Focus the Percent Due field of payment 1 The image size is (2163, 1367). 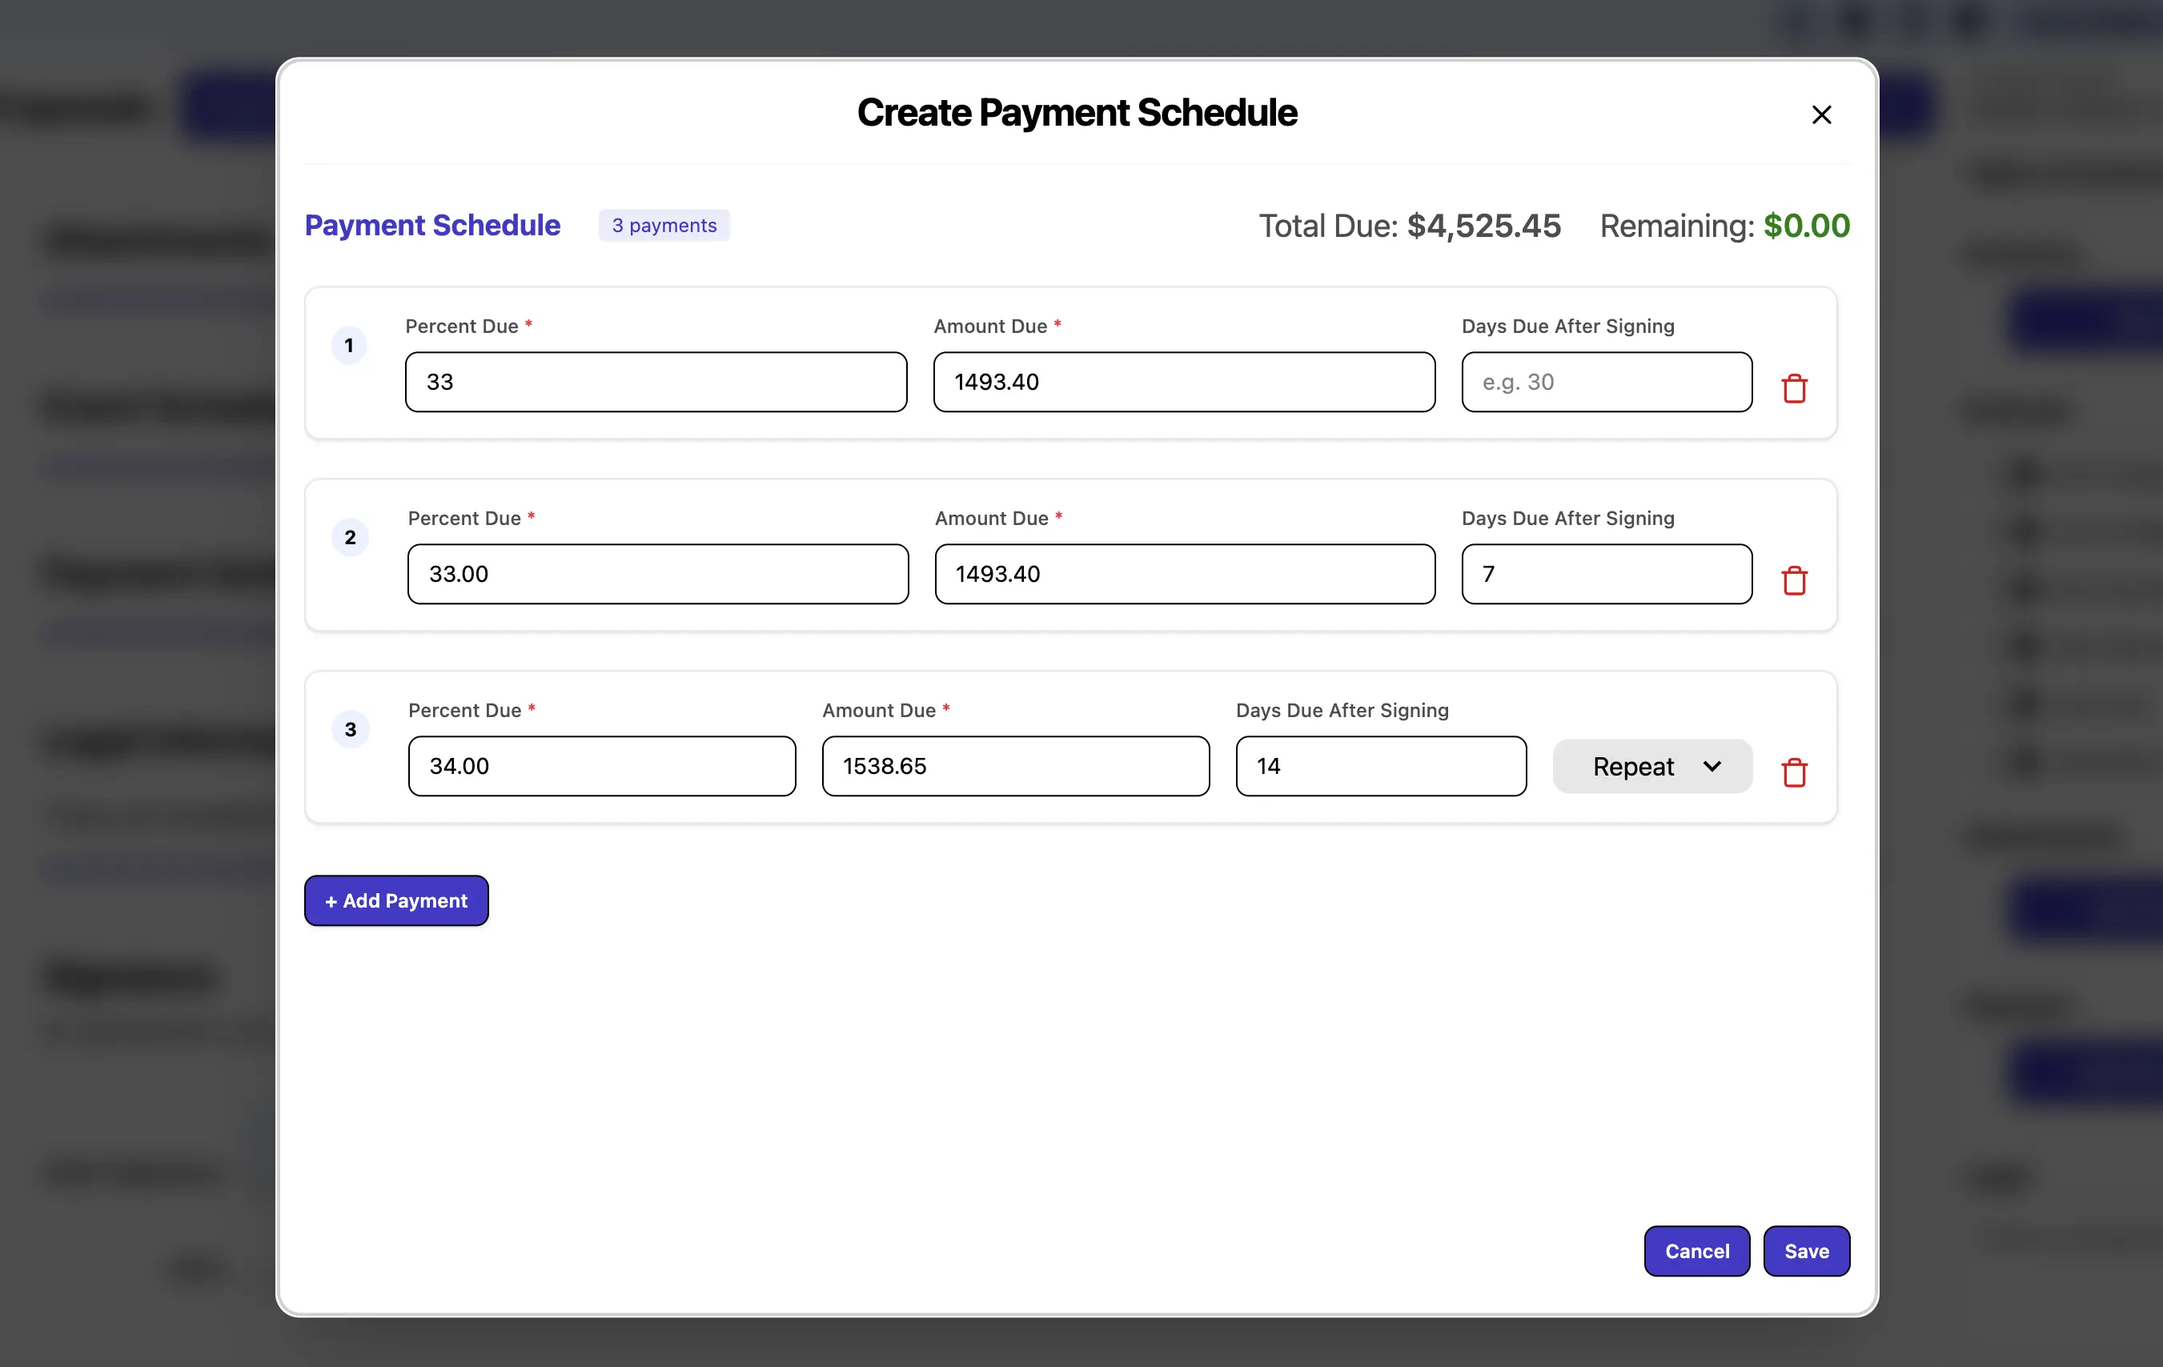tap(655, 382)
